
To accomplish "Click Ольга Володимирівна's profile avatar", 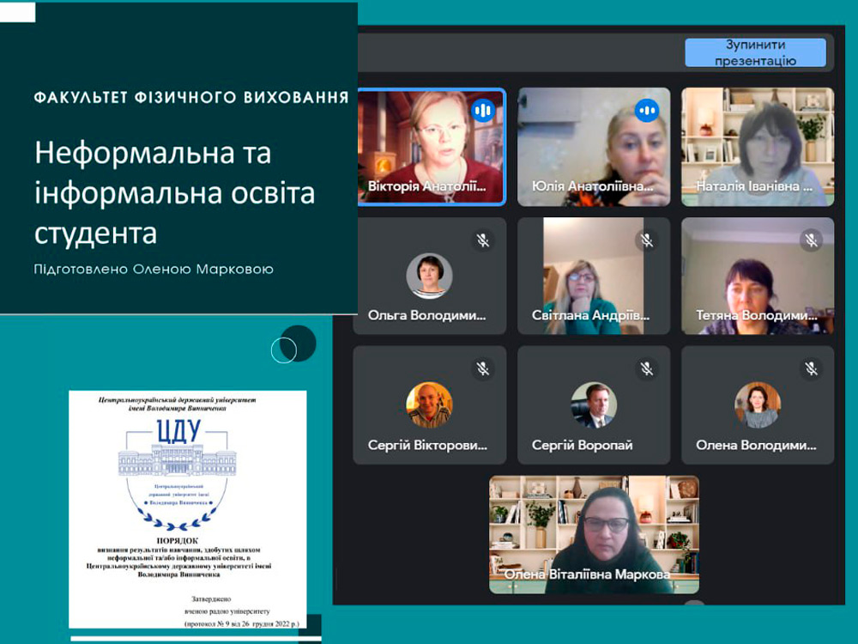I will (x=429, y=276).
